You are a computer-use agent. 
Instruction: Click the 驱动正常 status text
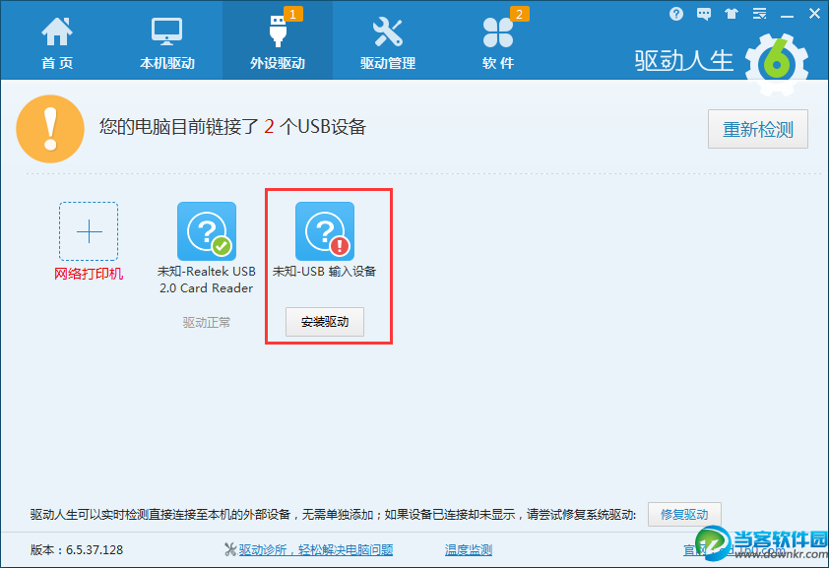point(207,322)
